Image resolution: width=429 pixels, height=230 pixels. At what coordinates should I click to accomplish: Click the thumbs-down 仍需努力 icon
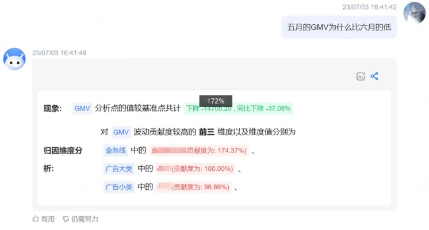66,219
